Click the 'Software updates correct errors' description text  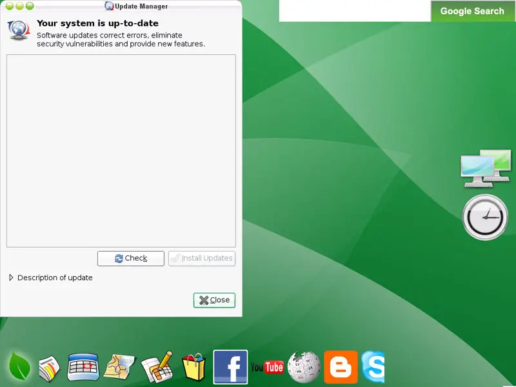pyautogui.click(x=121, y=39)
